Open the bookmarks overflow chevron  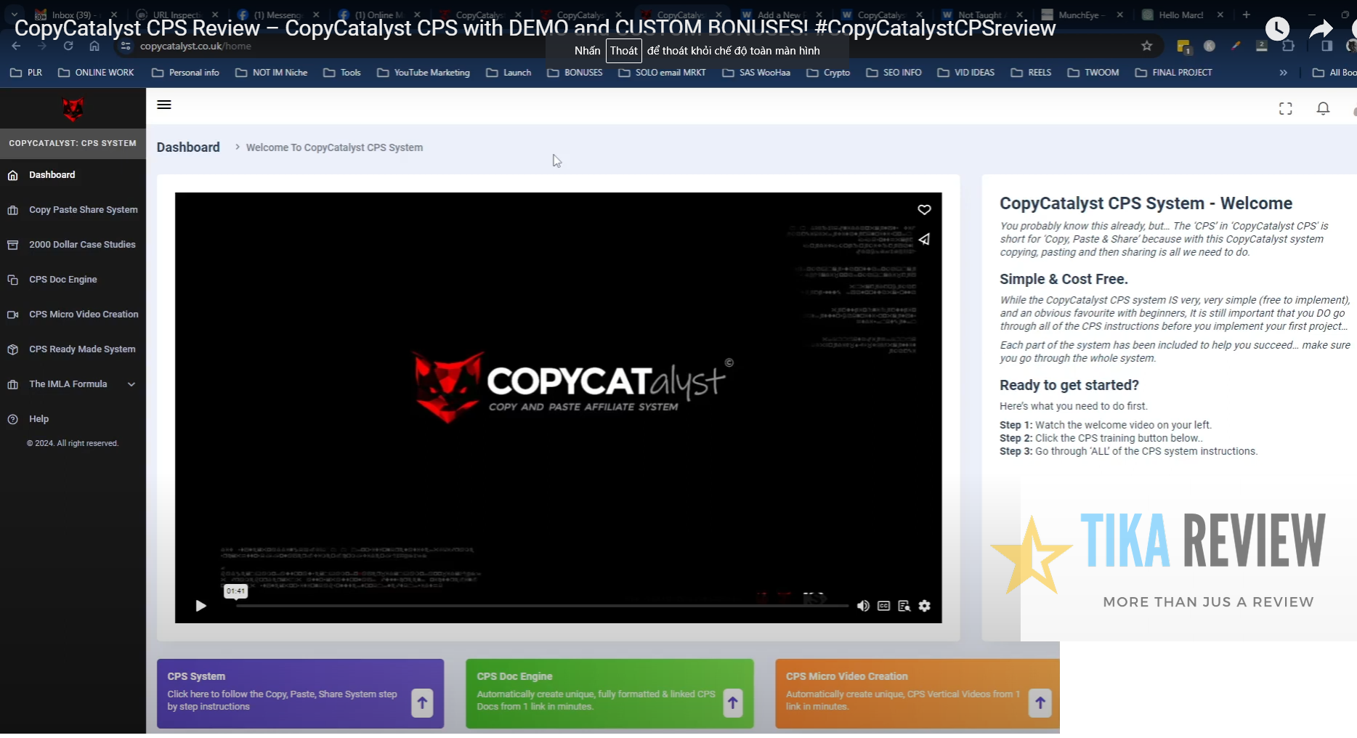[1283, 73]
